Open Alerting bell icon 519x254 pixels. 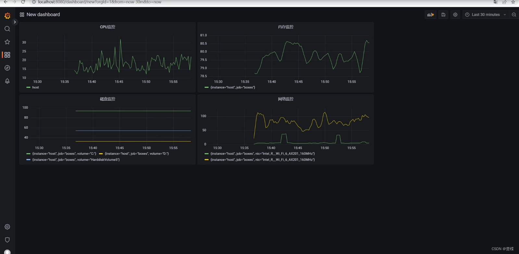tap(7, 81)
